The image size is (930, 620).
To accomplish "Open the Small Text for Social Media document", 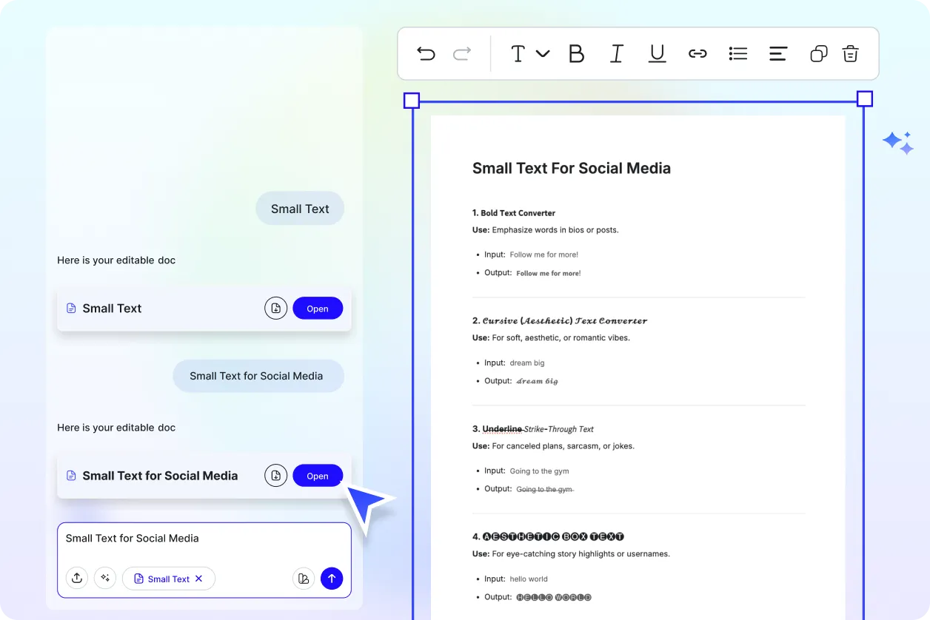I will pos(318,475).
